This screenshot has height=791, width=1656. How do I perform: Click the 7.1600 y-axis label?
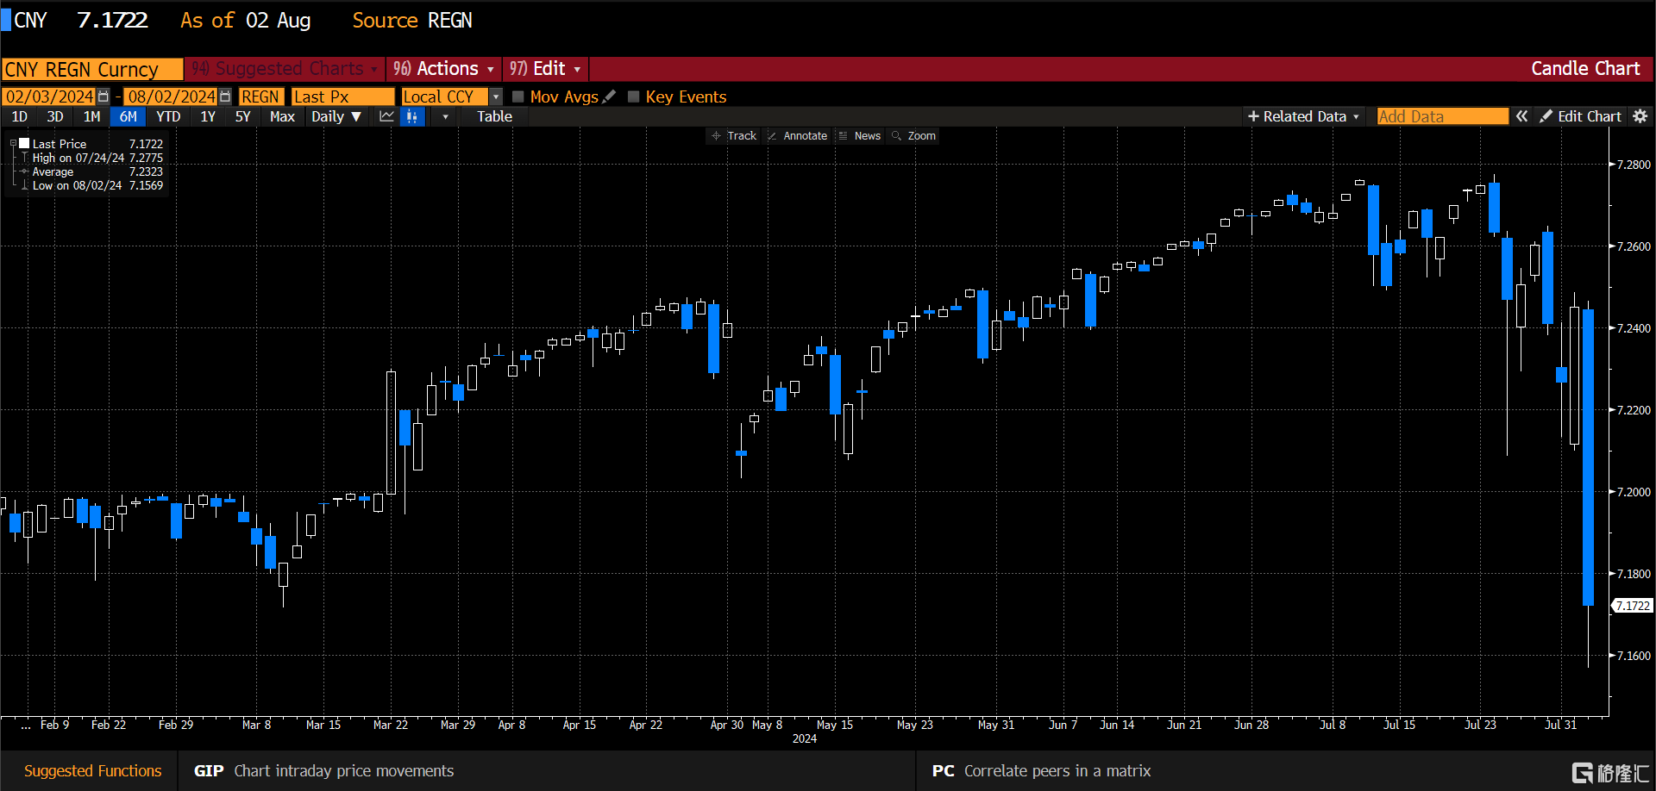(1633, 656)
